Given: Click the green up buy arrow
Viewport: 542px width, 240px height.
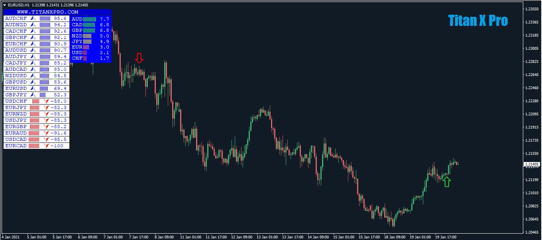Looking at the screenshot, I should click(x=447, y=182).
